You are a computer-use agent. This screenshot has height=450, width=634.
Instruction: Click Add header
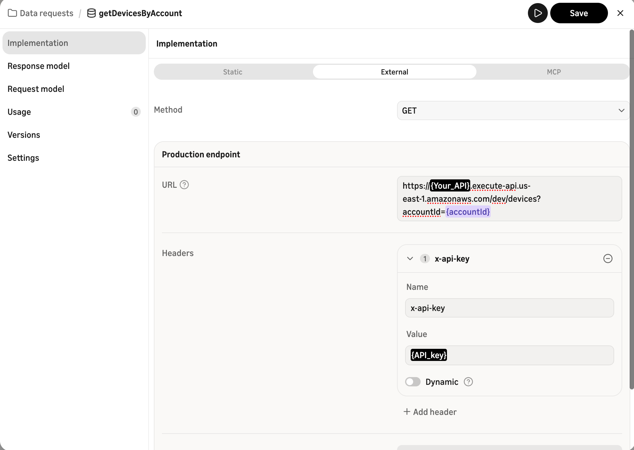pyautogui.click(x=430, y=412)
